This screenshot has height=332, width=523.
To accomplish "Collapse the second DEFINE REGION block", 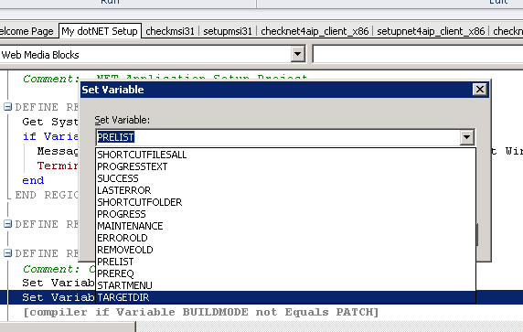I will coord(7,224).
